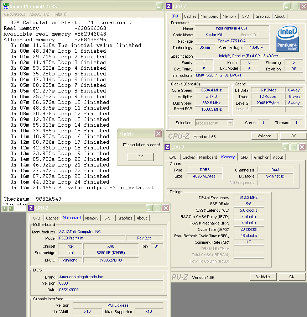Image resolution: width=307 pixels, height=317 pixels.
Task: Click the Southbridge field 82801IR (ICH9R)
Action: 111,253
